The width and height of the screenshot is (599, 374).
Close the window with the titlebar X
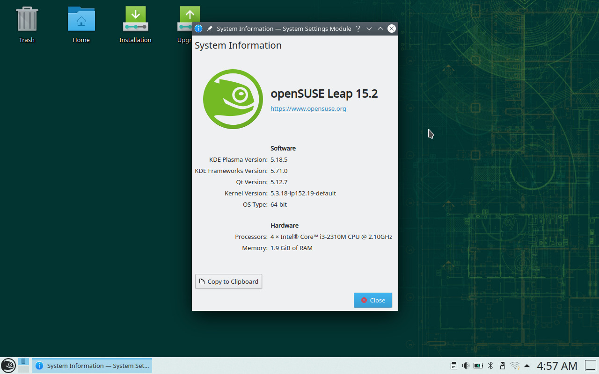point(392,29)
